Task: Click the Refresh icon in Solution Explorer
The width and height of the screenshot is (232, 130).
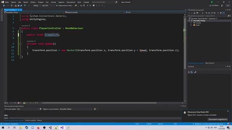Action: pyautogui.click(x=209, y=13)
